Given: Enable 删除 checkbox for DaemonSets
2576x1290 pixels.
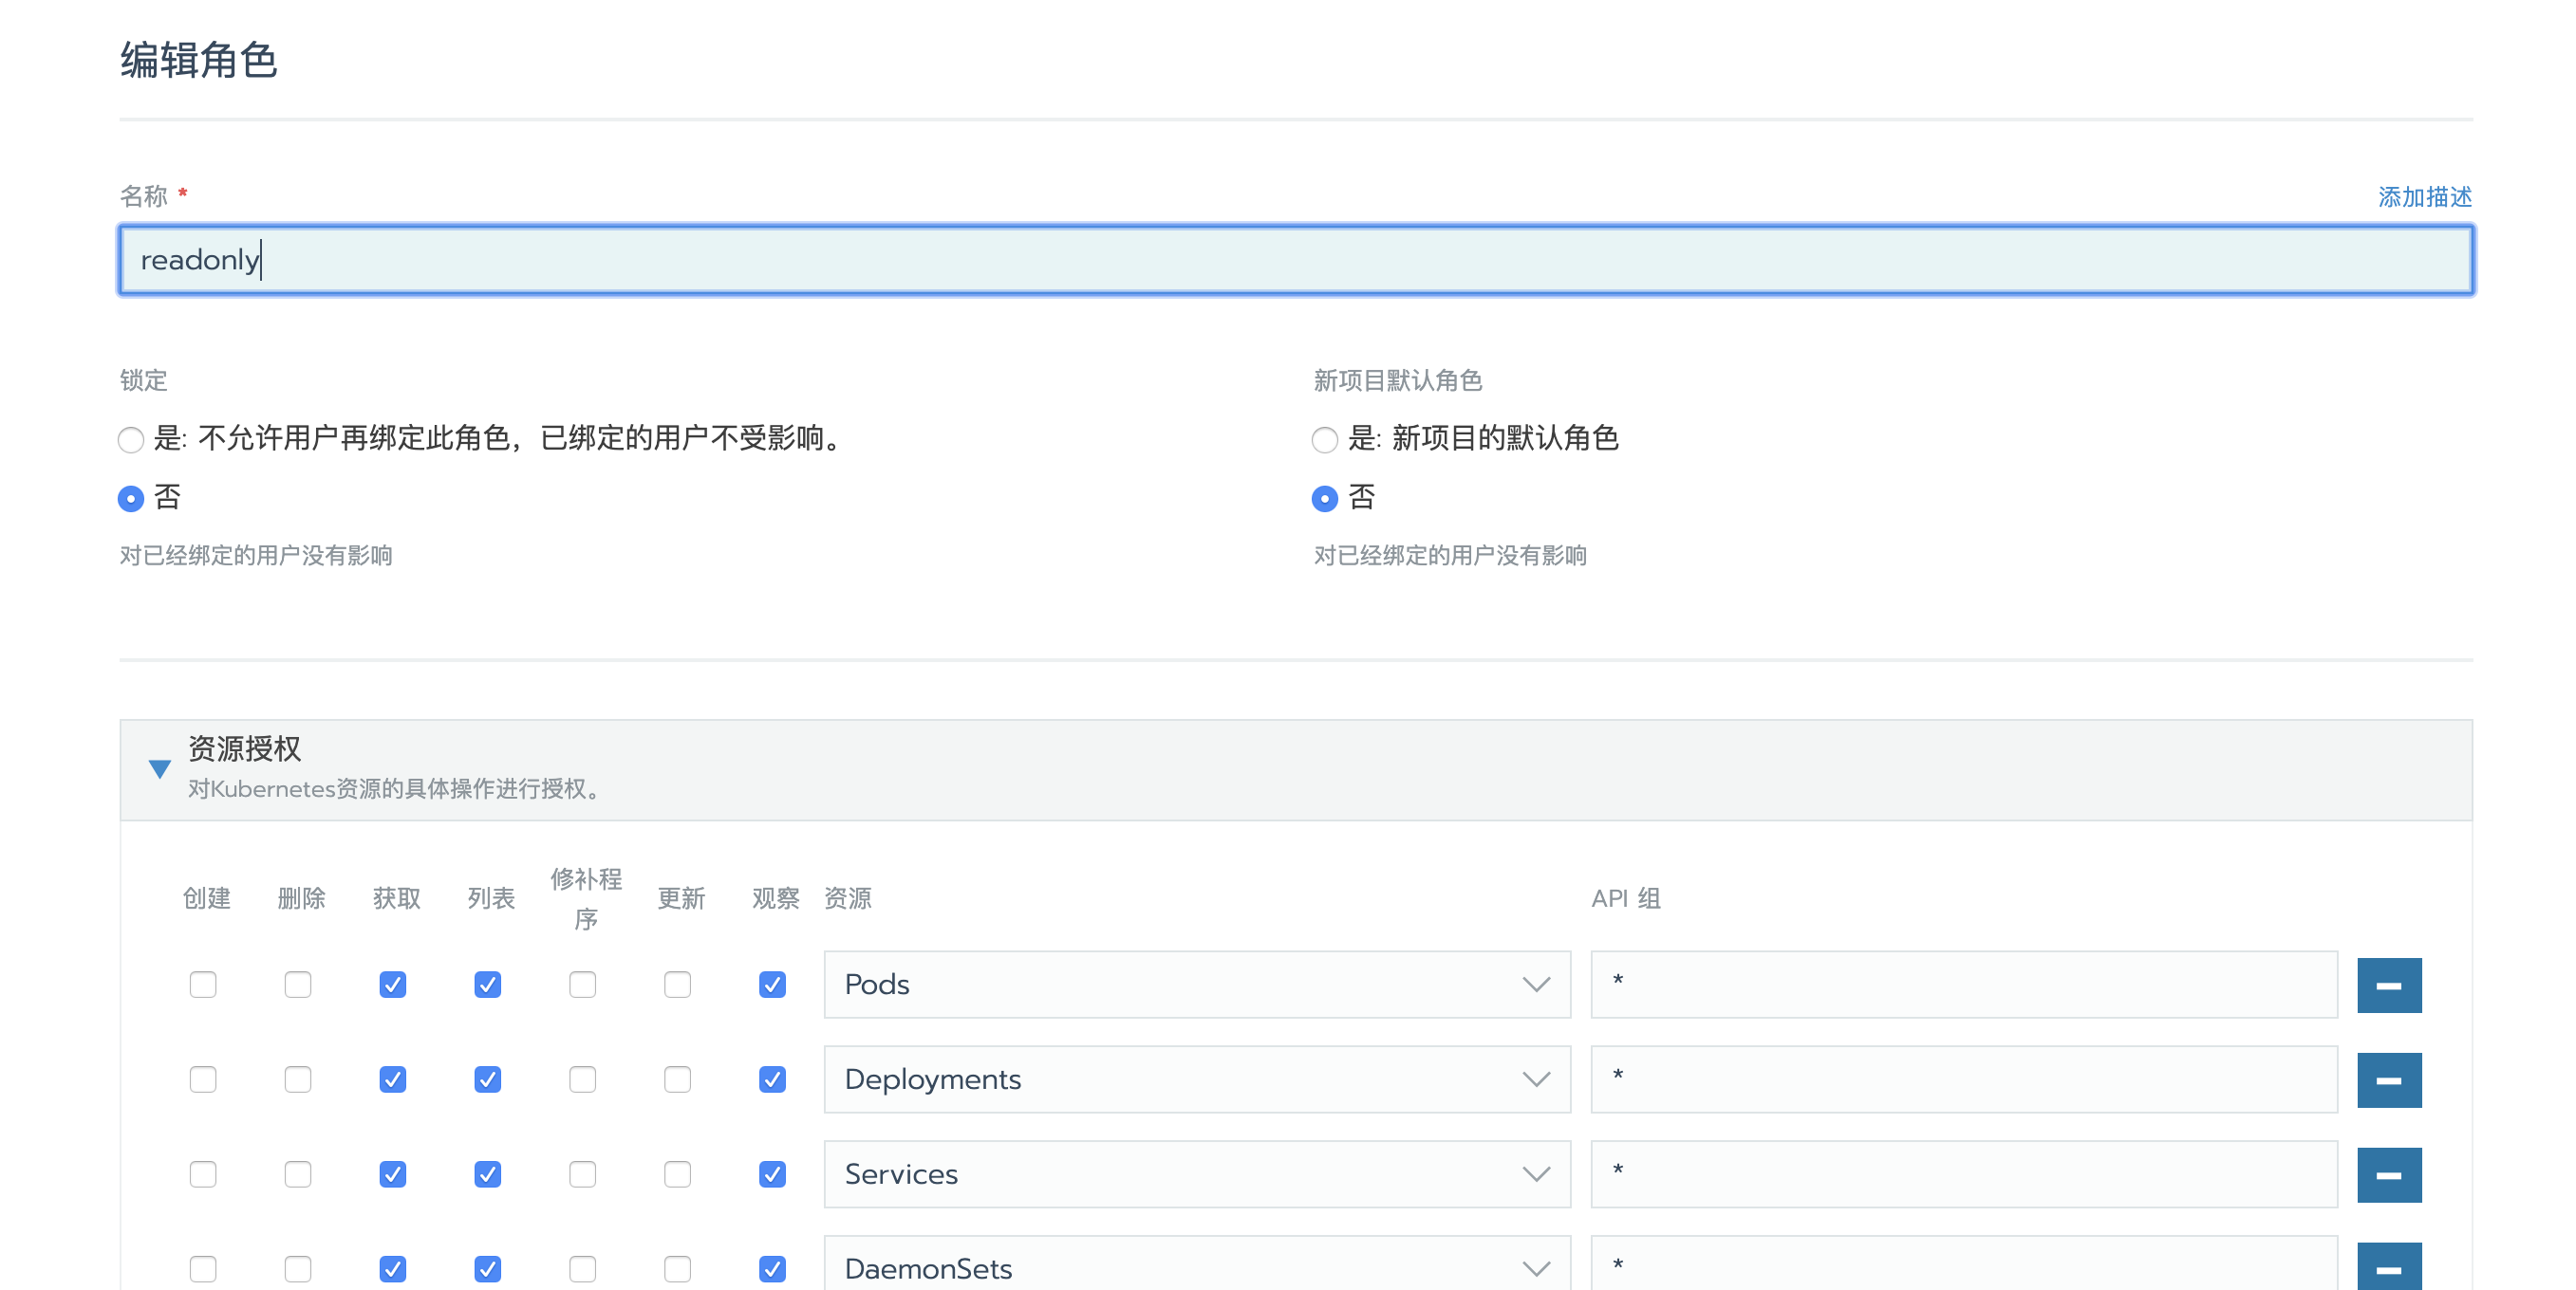Looking at the screenshot, I should pos(298,1269).
